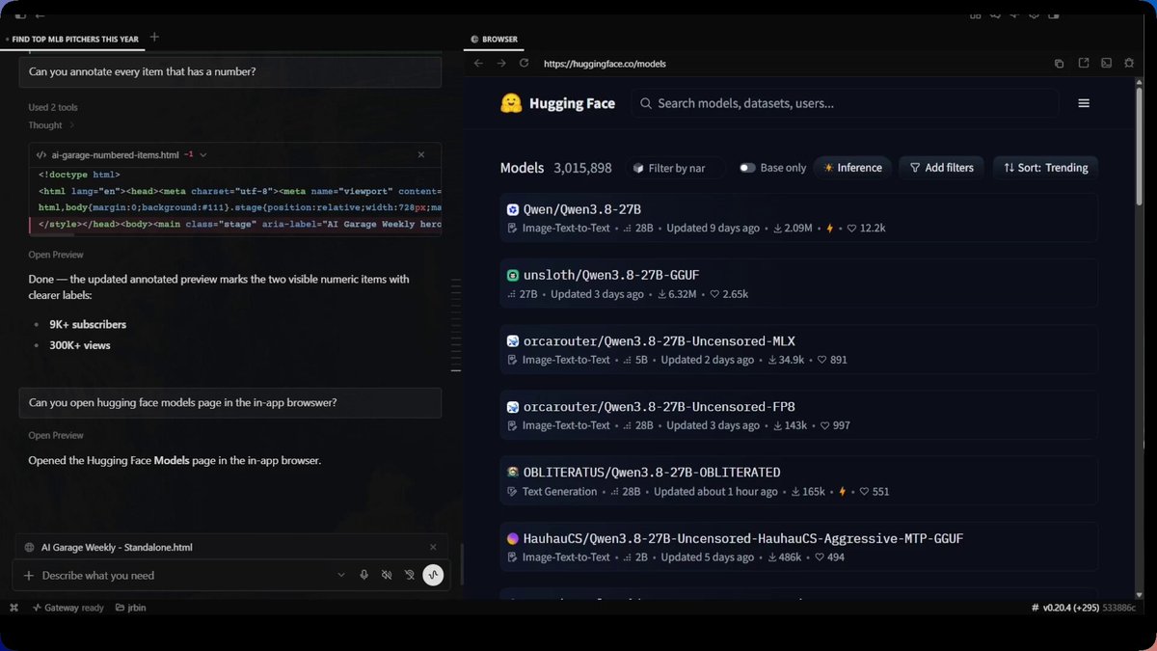Reload the Hugging Face page

(524, 64)
